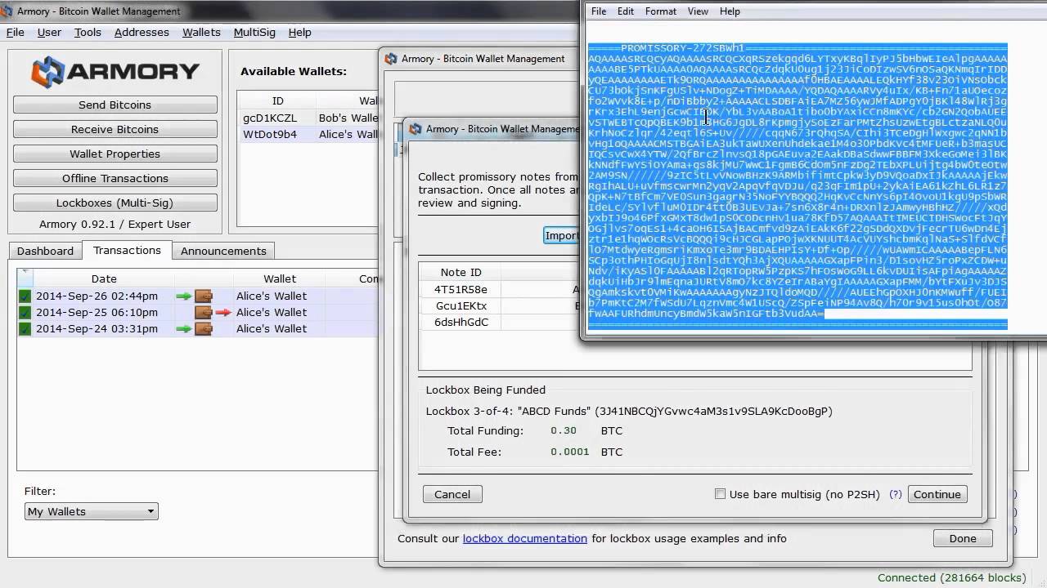The image size is (1047, 588).
Task: Open the User menu in Armory
Action: point(49,33)
